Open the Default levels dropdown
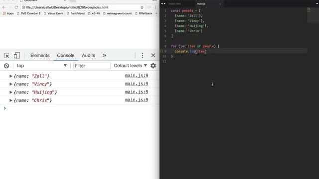The width and height of the screenshot is (319, 179). tap(131, 66)
